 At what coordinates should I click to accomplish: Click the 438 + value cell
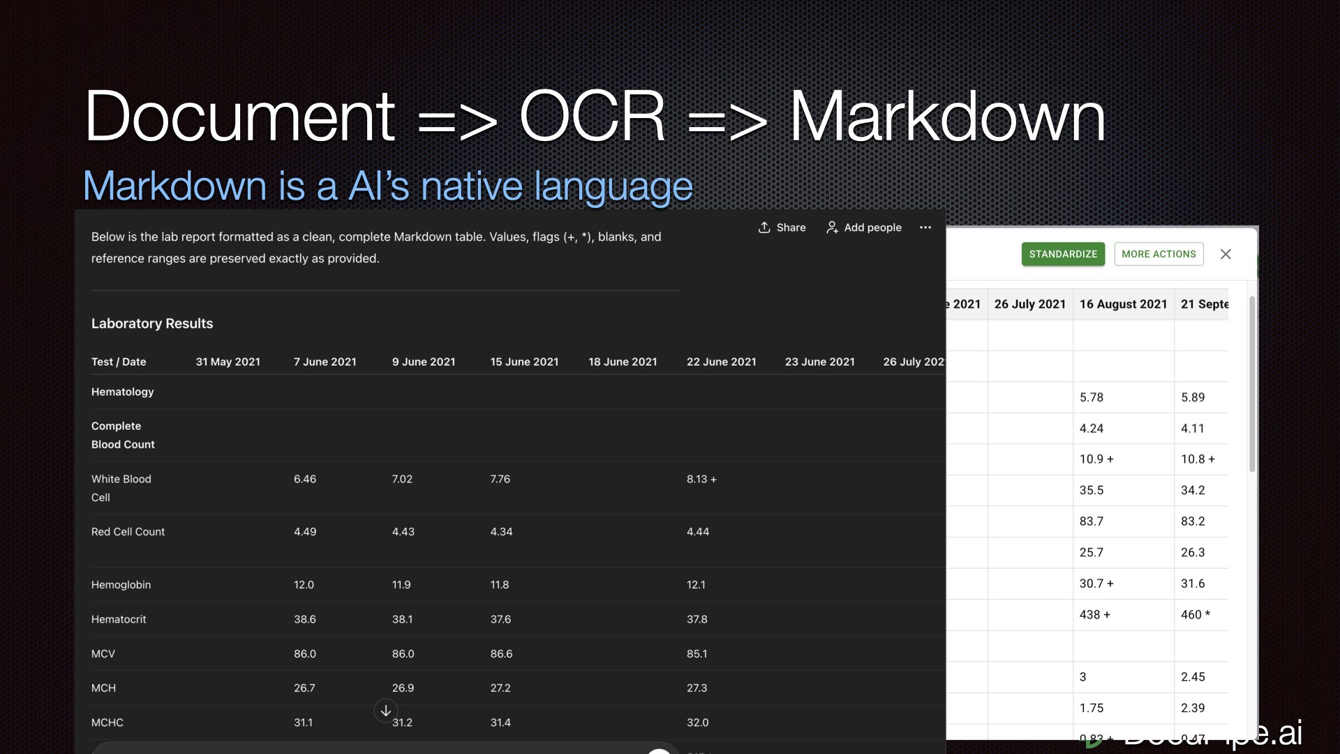[x=1094, y=615]
